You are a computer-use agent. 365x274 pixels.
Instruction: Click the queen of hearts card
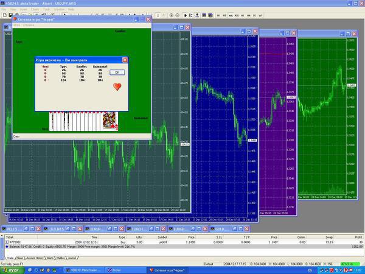111,122
